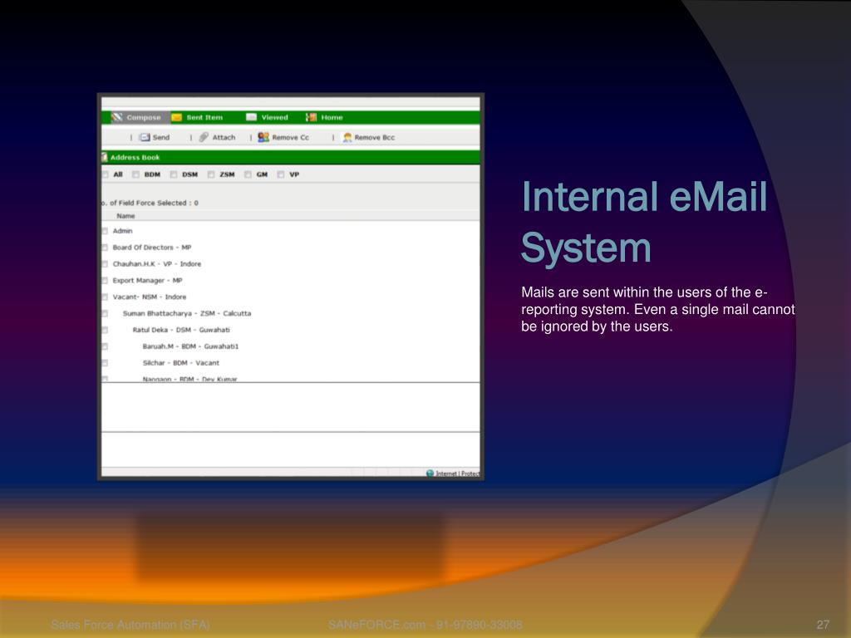Image resolution: width=851 pixels, height=638 pixels.
Task: Click the Send mail icon
Action: coord(145,137)
